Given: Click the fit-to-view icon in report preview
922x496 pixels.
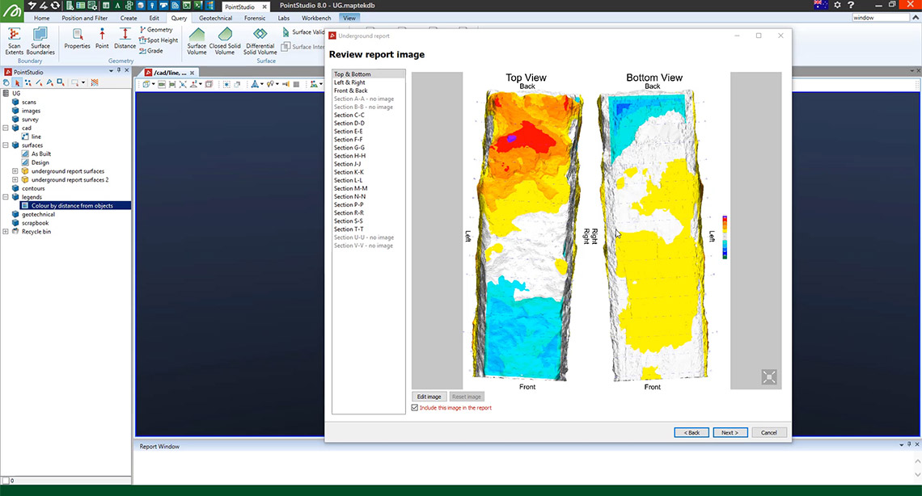Looking at the screenshot, I should click(x=768, y=376).
